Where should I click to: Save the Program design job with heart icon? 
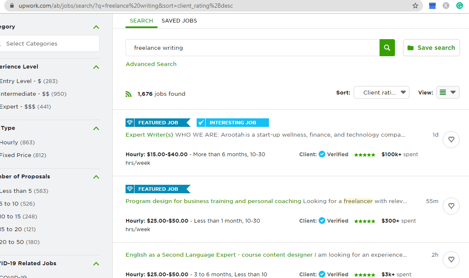pyautogui.click(x=451, y=206)
